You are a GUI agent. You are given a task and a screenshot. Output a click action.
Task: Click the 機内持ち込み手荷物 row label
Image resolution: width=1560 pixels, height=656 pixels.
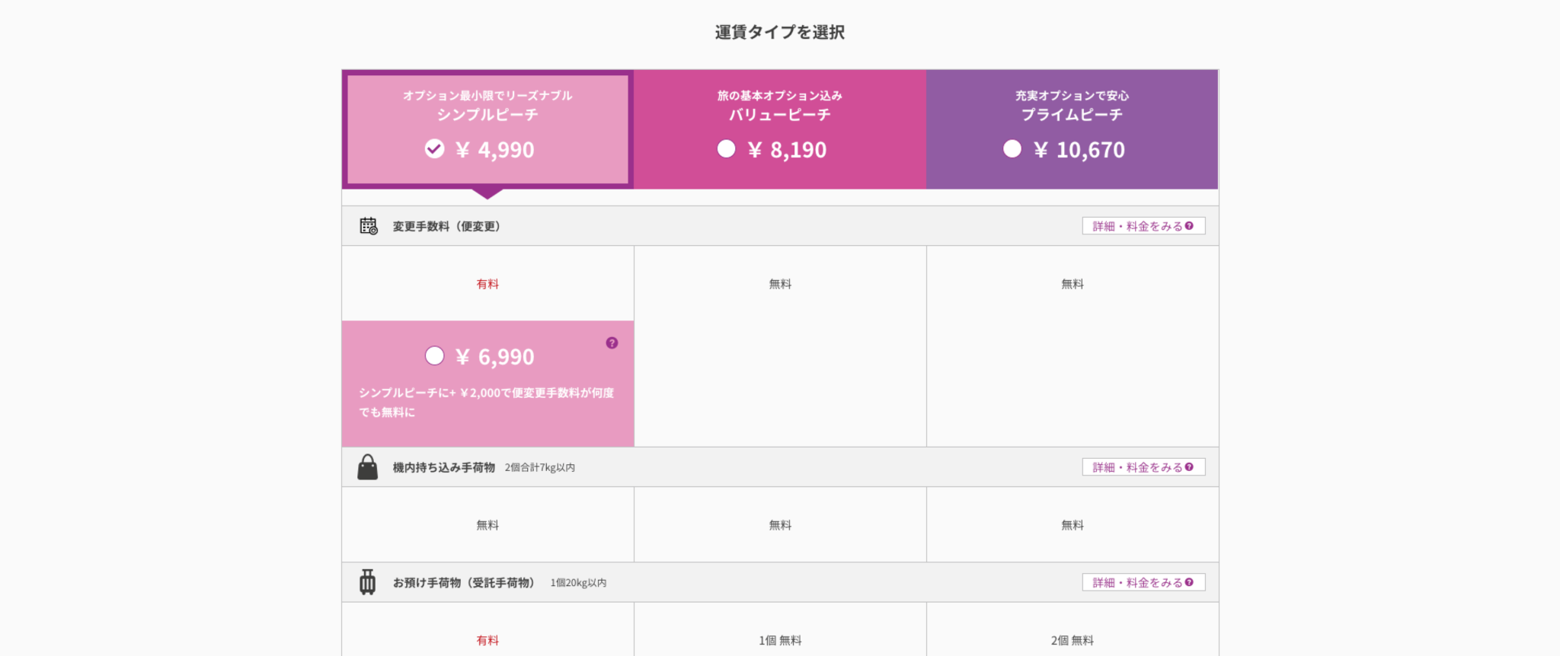(443, 467)
